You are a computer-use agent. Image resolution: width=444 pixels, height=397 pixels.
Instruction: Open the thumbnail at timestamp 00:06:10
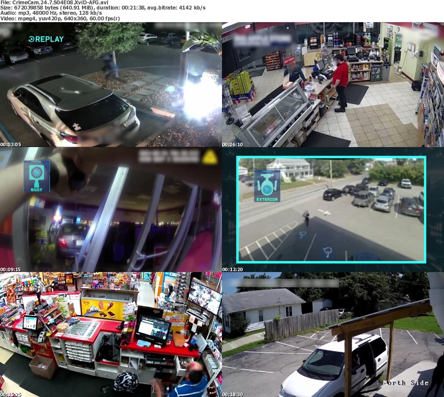point(333,85)
